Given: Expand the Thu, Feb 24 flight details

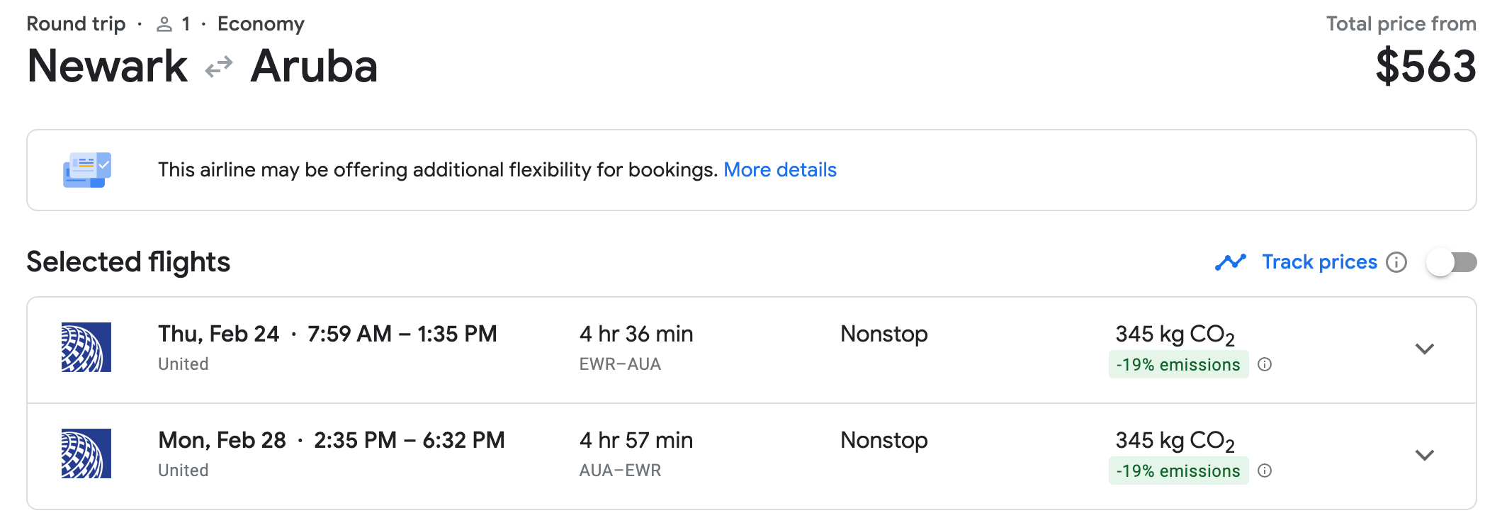Looking at the screenshot, I should (1425, 349).
